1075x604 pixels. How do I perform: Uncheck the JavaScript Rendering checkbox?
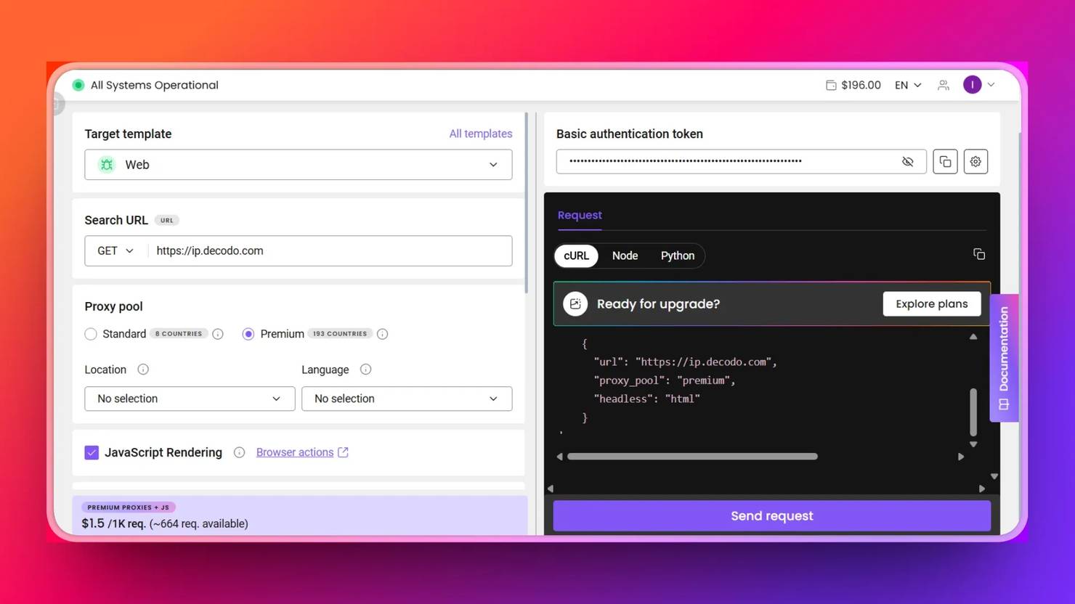pyautogui.click(x=92, y=452)
